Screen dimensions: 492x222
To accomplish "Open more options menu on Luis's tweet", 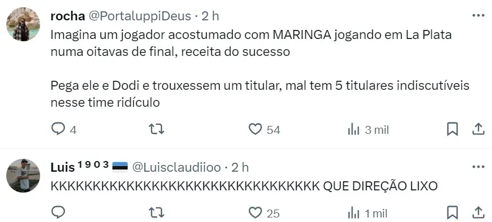I will tap(478, 167).
